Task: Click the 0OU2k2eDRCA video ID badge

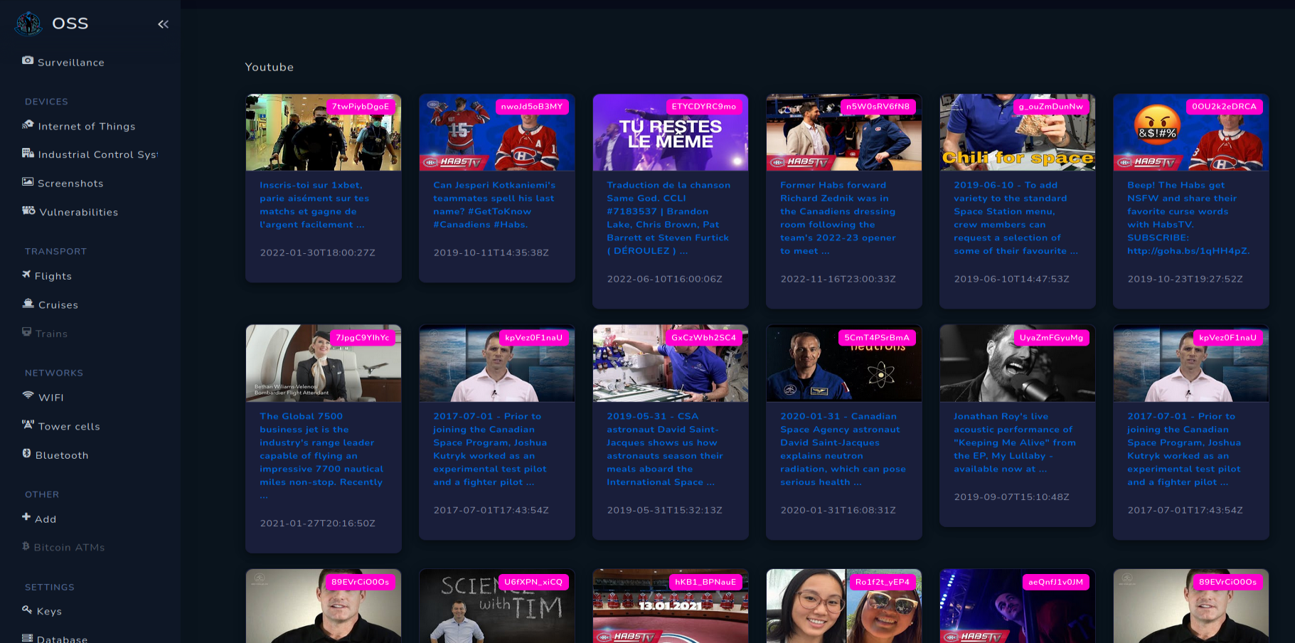Action: coord(1225,107)
